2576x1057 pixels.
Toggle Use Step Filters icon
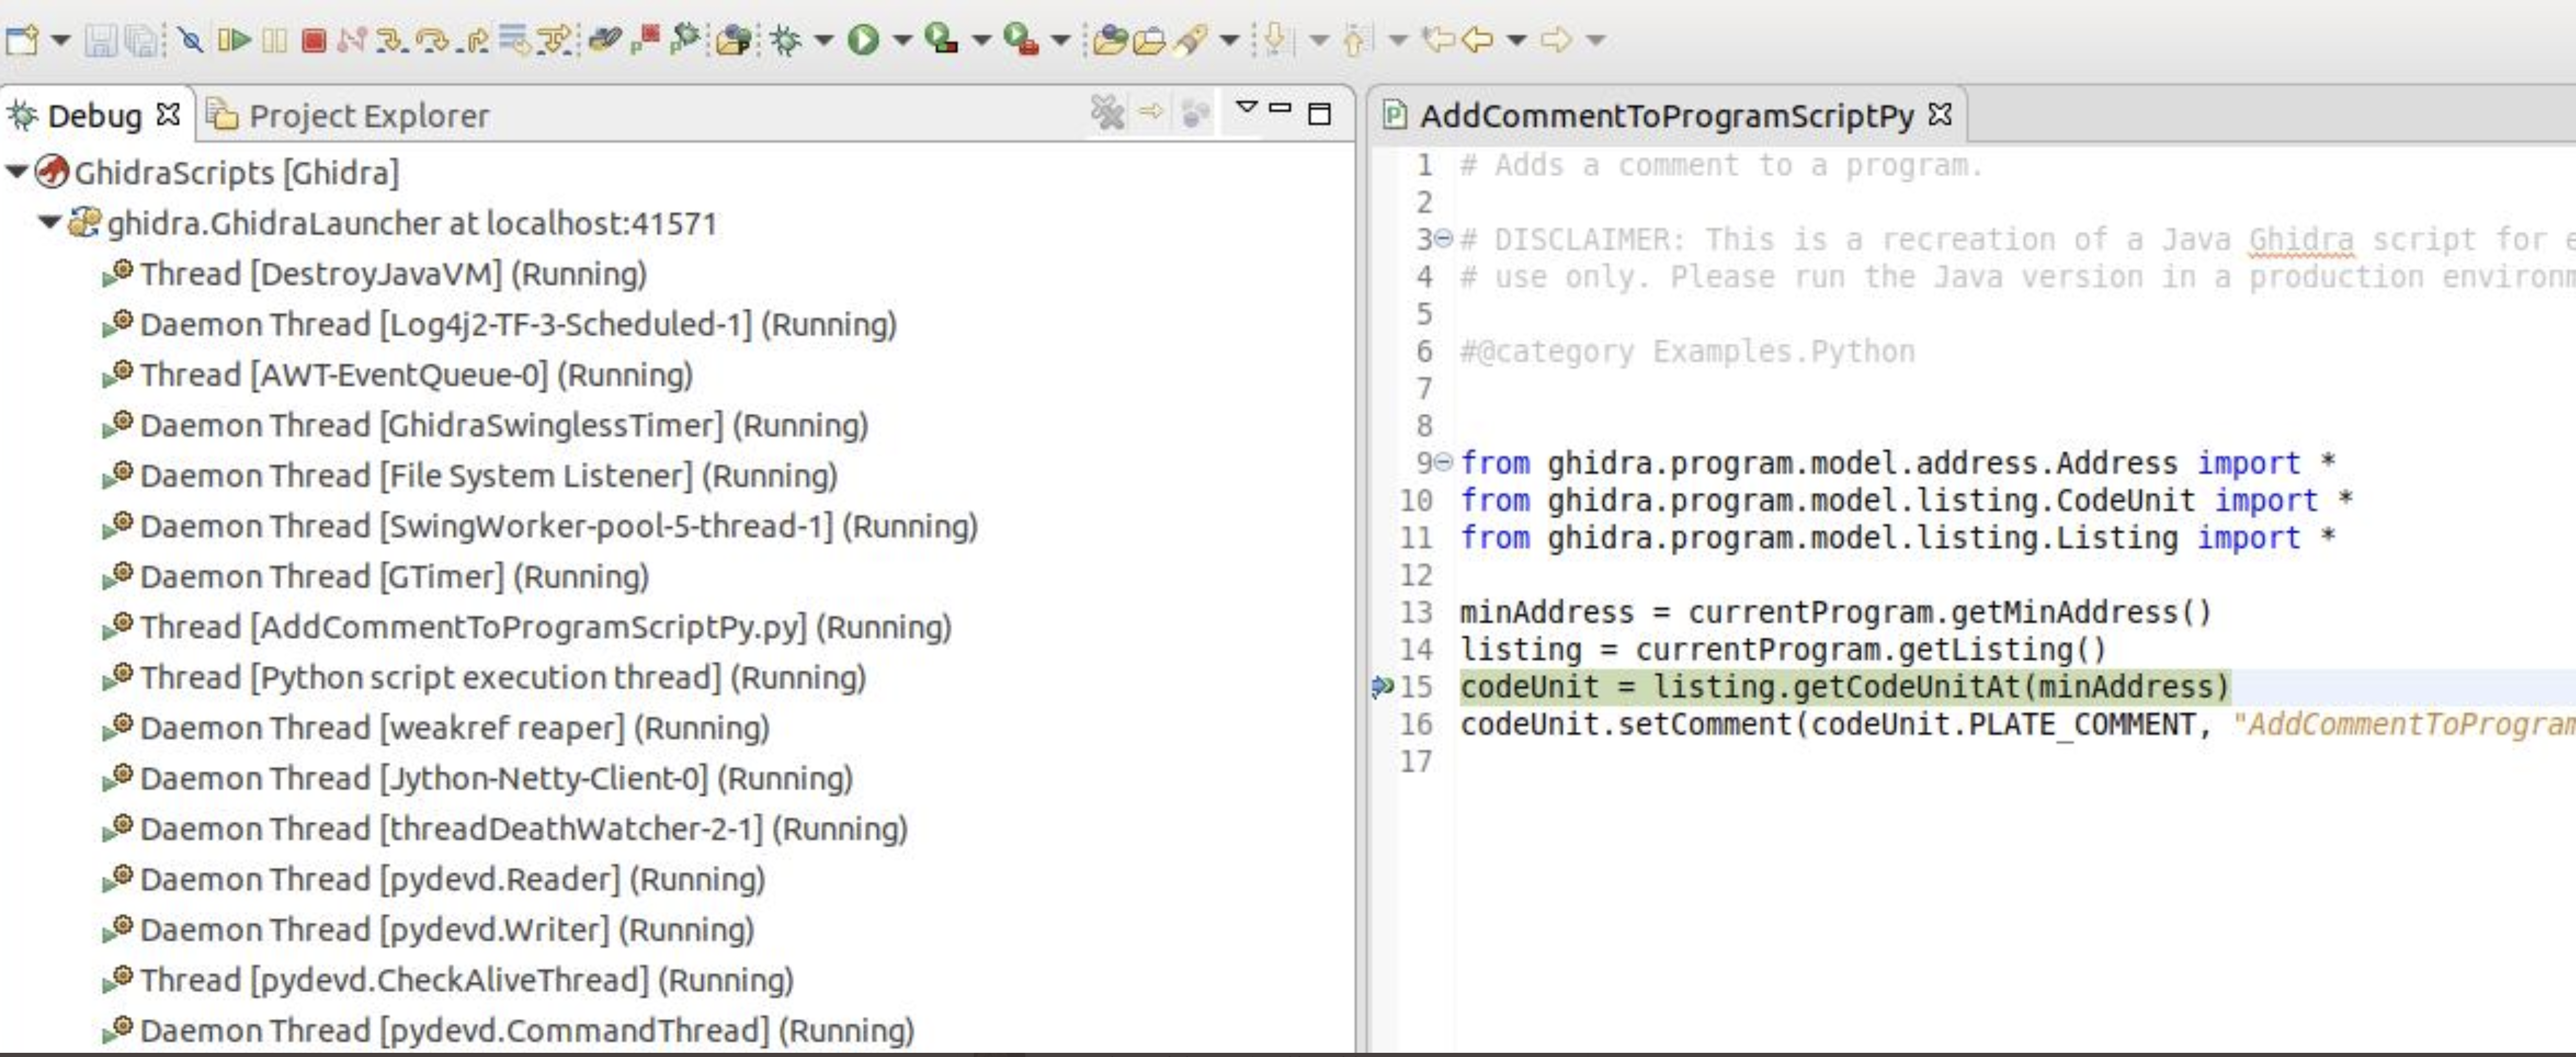[554, 40]
